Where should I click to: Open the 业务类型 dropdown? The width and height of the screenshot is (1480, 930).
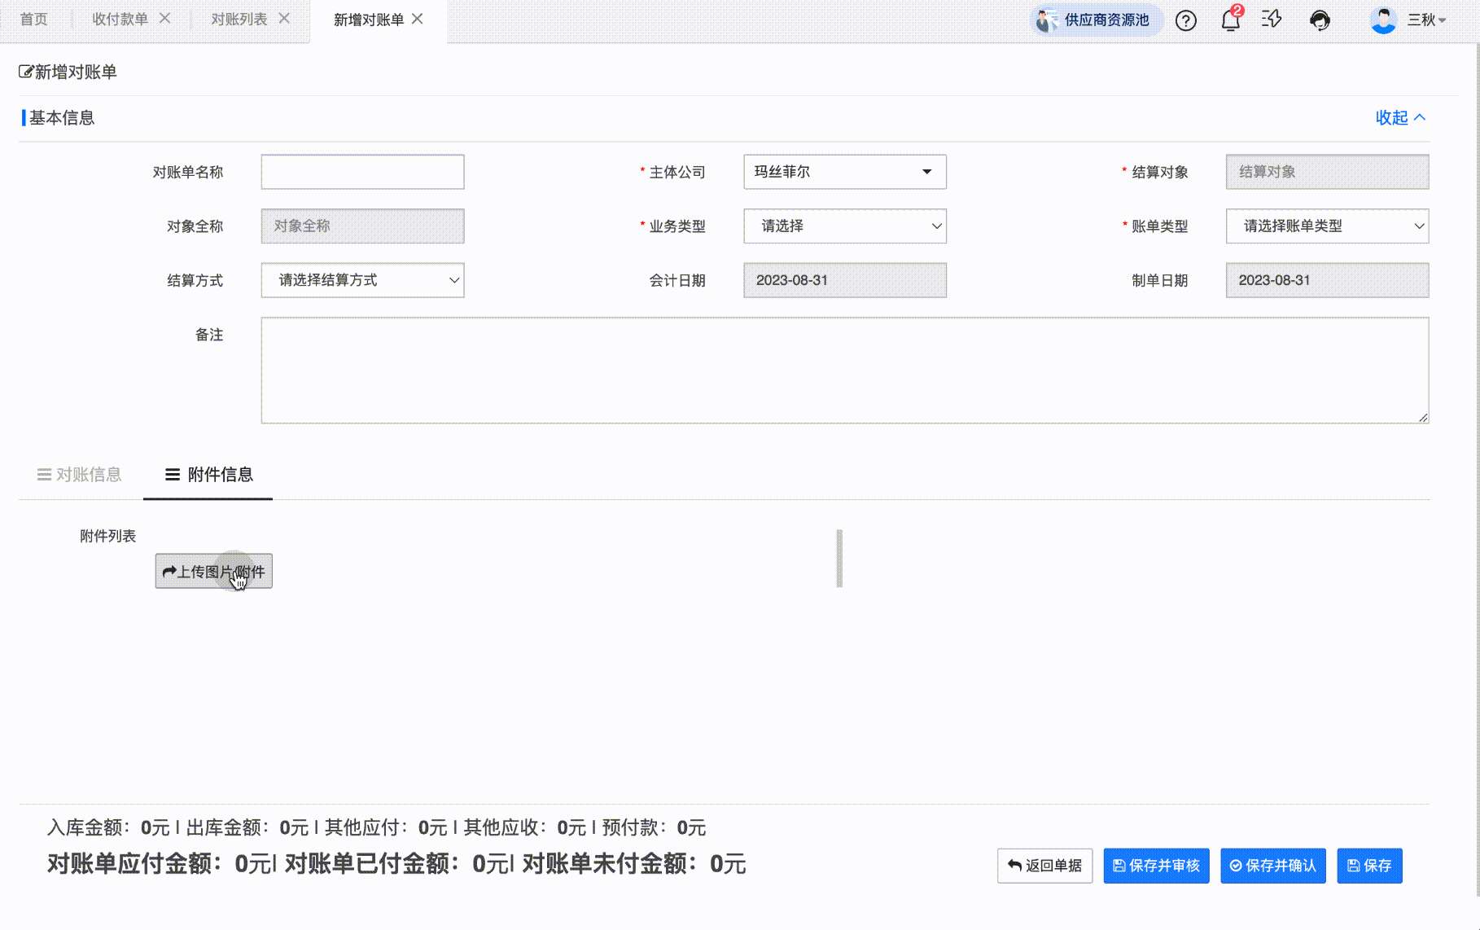coord(844,226)
